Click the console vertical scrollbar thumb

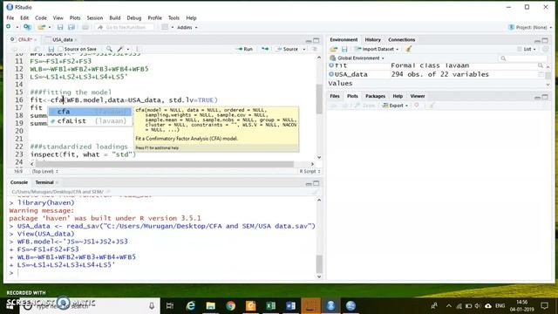coord(319,264)
